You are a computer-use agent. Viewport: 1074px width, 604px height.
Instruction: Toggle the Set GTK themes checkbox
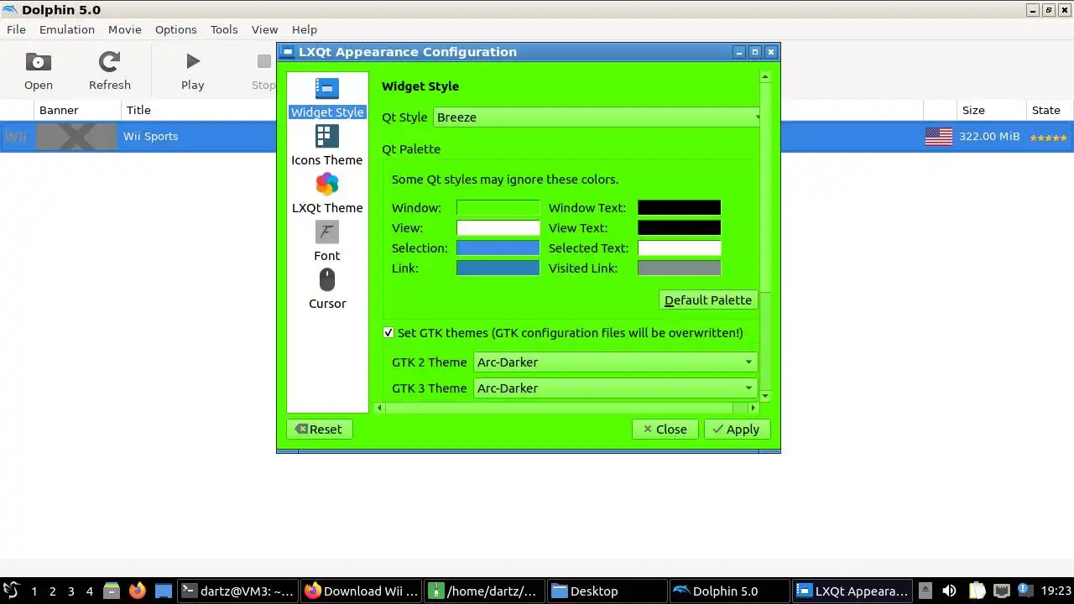click(x=388, y=333)
